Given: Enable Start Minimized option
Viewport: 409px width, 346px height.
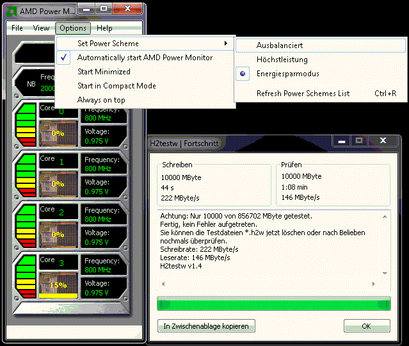Looking at the screenshot, I should (145, 72).
